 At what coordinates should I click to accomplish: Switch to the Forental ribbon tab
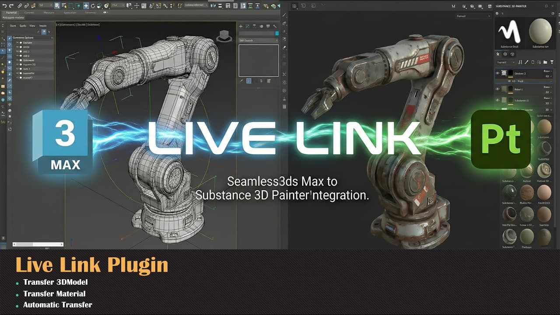11,12
